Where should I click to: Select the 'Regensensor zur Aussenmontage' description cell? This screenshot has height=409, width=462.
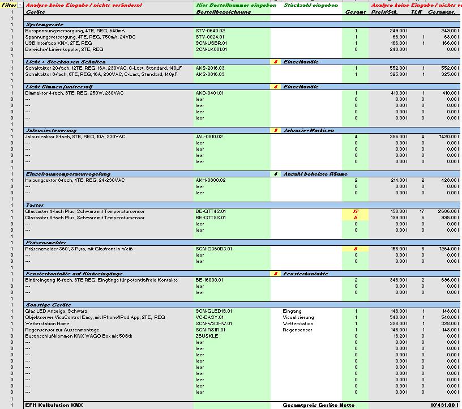62,330
